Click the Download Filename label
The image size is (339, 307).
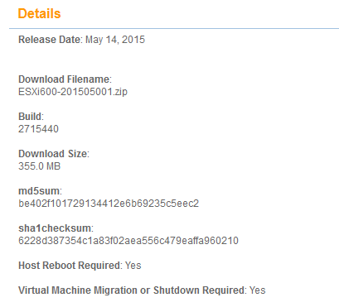click(64, 79)
